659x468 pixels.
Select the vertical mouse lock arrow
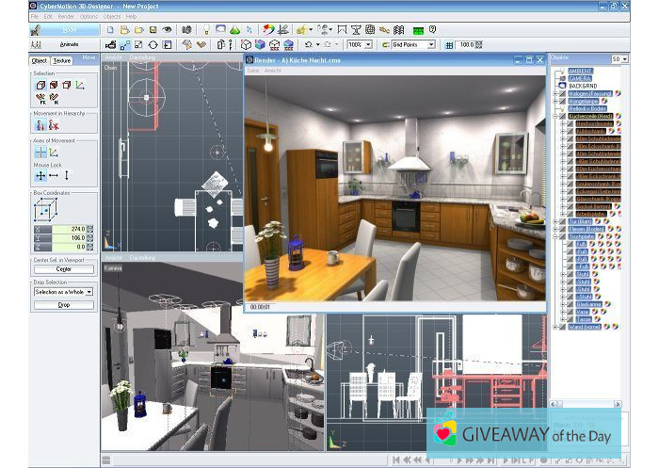click(67, 175)
